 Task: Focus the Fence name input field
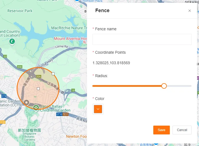(142, 39)
